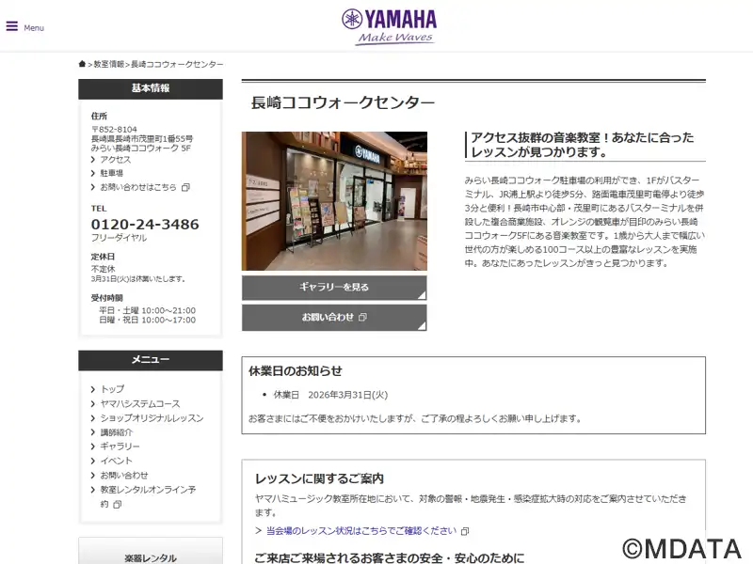Open the アクセス link under address

click(115, 159)
